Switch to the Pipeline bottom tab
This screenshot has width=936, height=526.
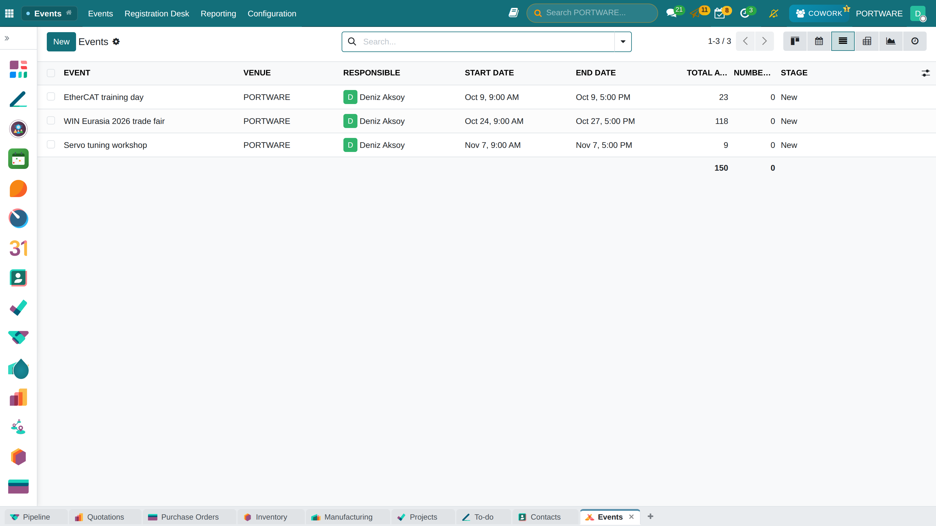[x=36, y=517]
